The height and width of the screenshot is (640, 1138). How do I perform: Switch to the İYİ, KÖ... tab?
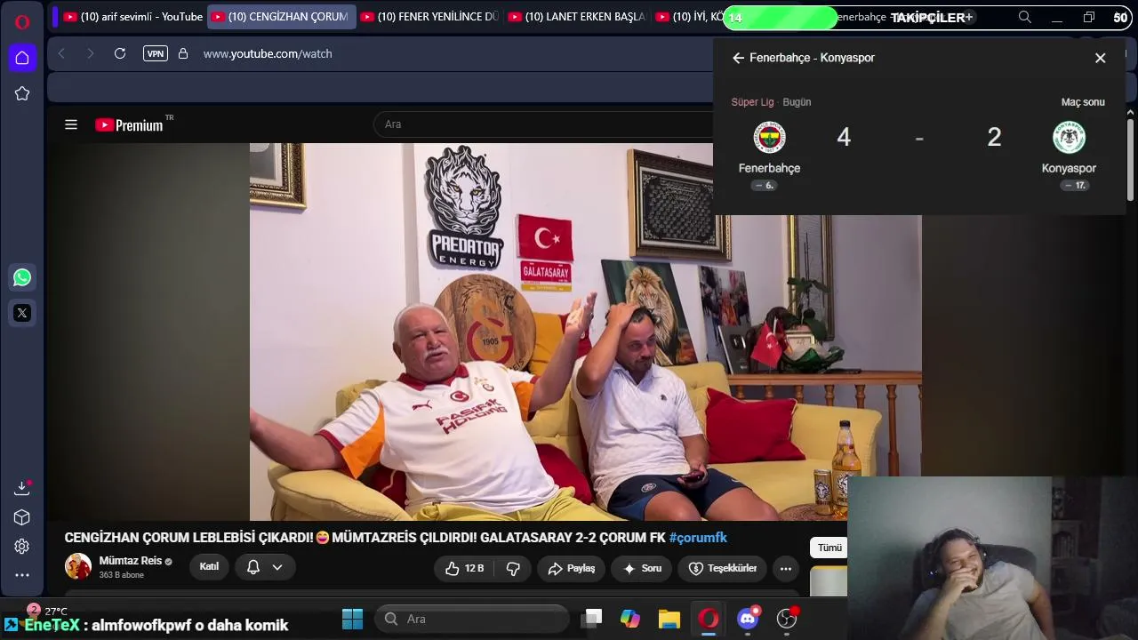pos(688,17)
